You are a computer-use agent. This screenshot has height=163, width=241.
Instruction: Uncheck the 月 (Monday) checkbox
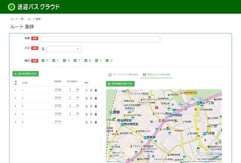coord(43,61)
